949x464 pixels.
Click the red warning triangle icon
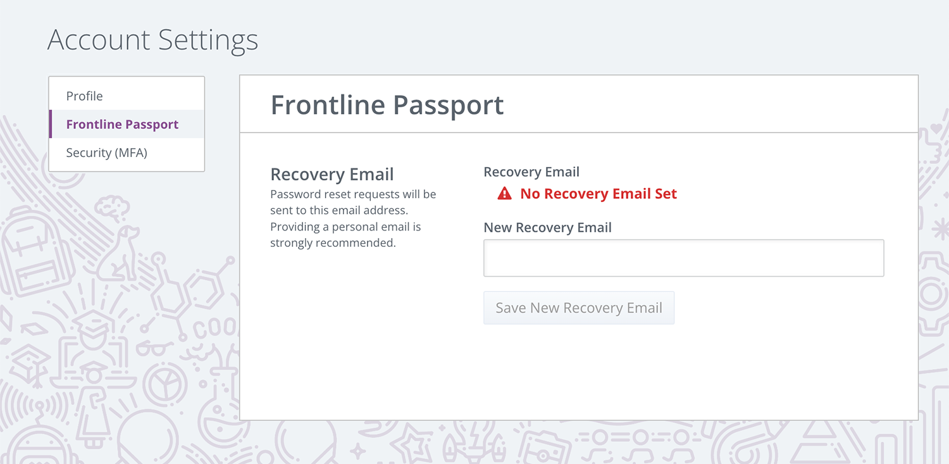(x=504, y=194)
